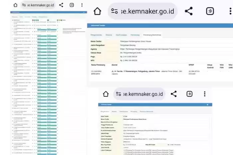The width and height of the screenshot is (233, 155).
Task: Tap home icon above the Pemenang Berkontrak page
Action: coord(97,11)
